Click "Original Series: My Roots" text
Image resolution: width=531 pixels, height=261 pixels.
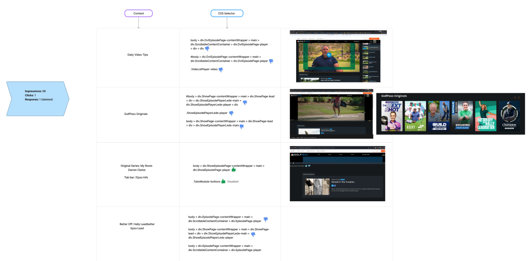136,166
